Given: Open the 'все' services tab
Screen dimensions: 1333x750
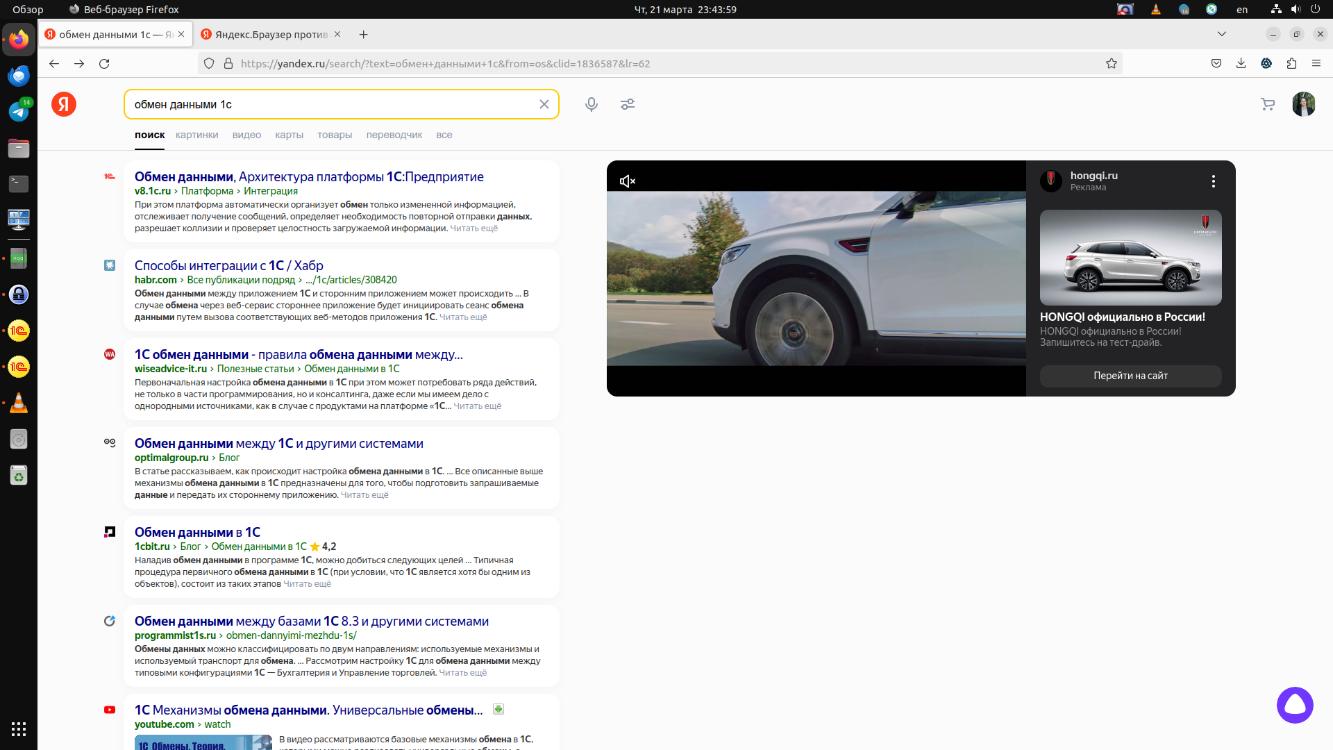Looking at the screenshot, I should click(x=444, y=135).
